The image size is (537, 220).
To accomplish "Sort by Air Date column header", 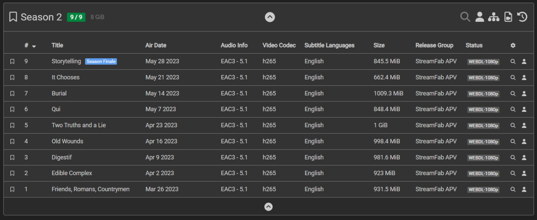I will click(x=156, y=45).
